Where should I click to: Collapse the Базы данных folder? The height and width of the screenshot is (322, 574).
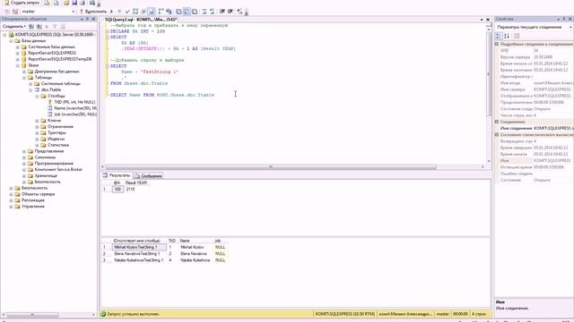click(x=11, y=41)
